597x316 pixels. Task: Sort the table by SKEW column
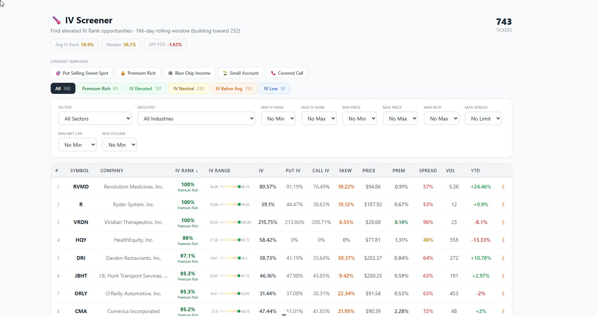point(345,170)
